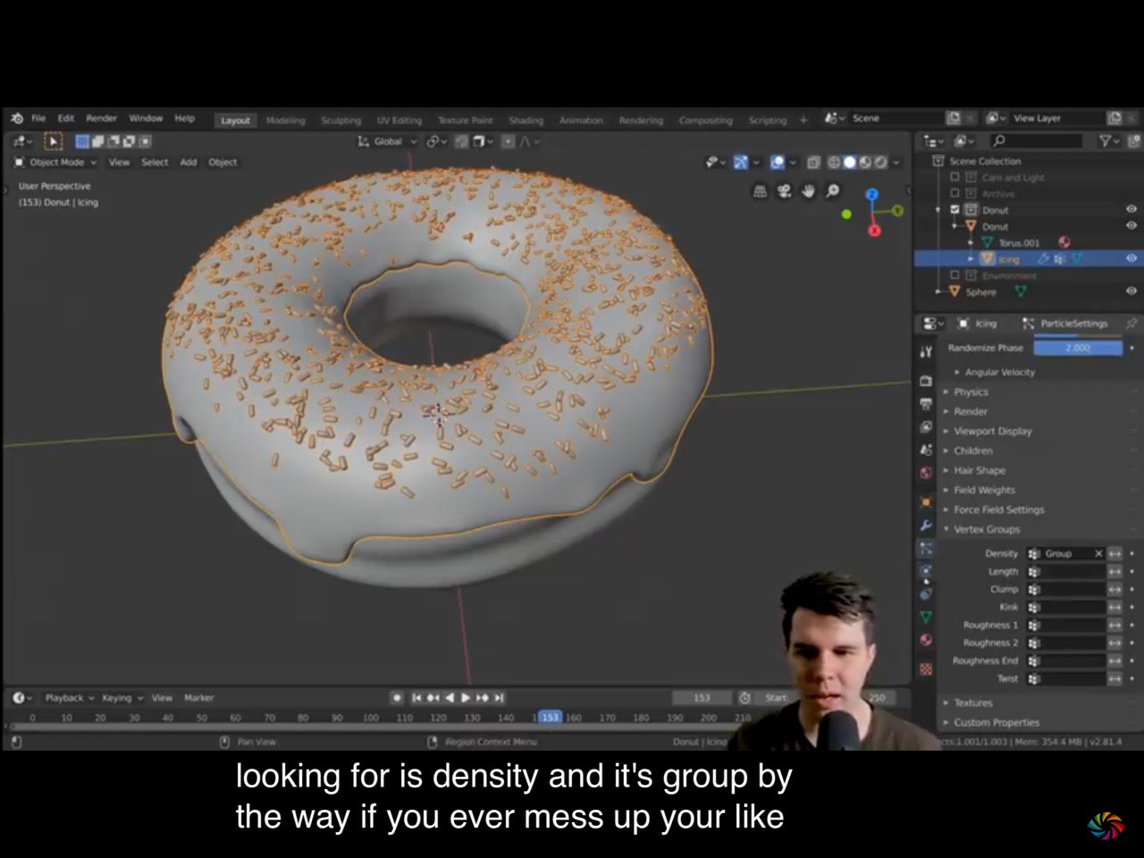1144x858 pixels.
Task: Open the Physics properties tab
Action: click(926, 571)
